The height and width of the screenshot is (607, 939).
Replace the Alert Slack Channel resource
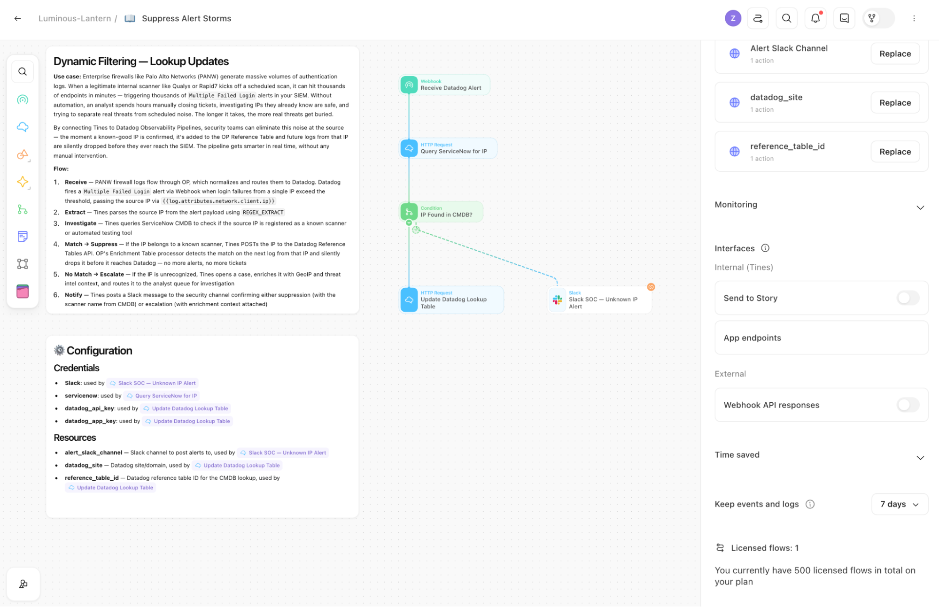click(894, 54)
